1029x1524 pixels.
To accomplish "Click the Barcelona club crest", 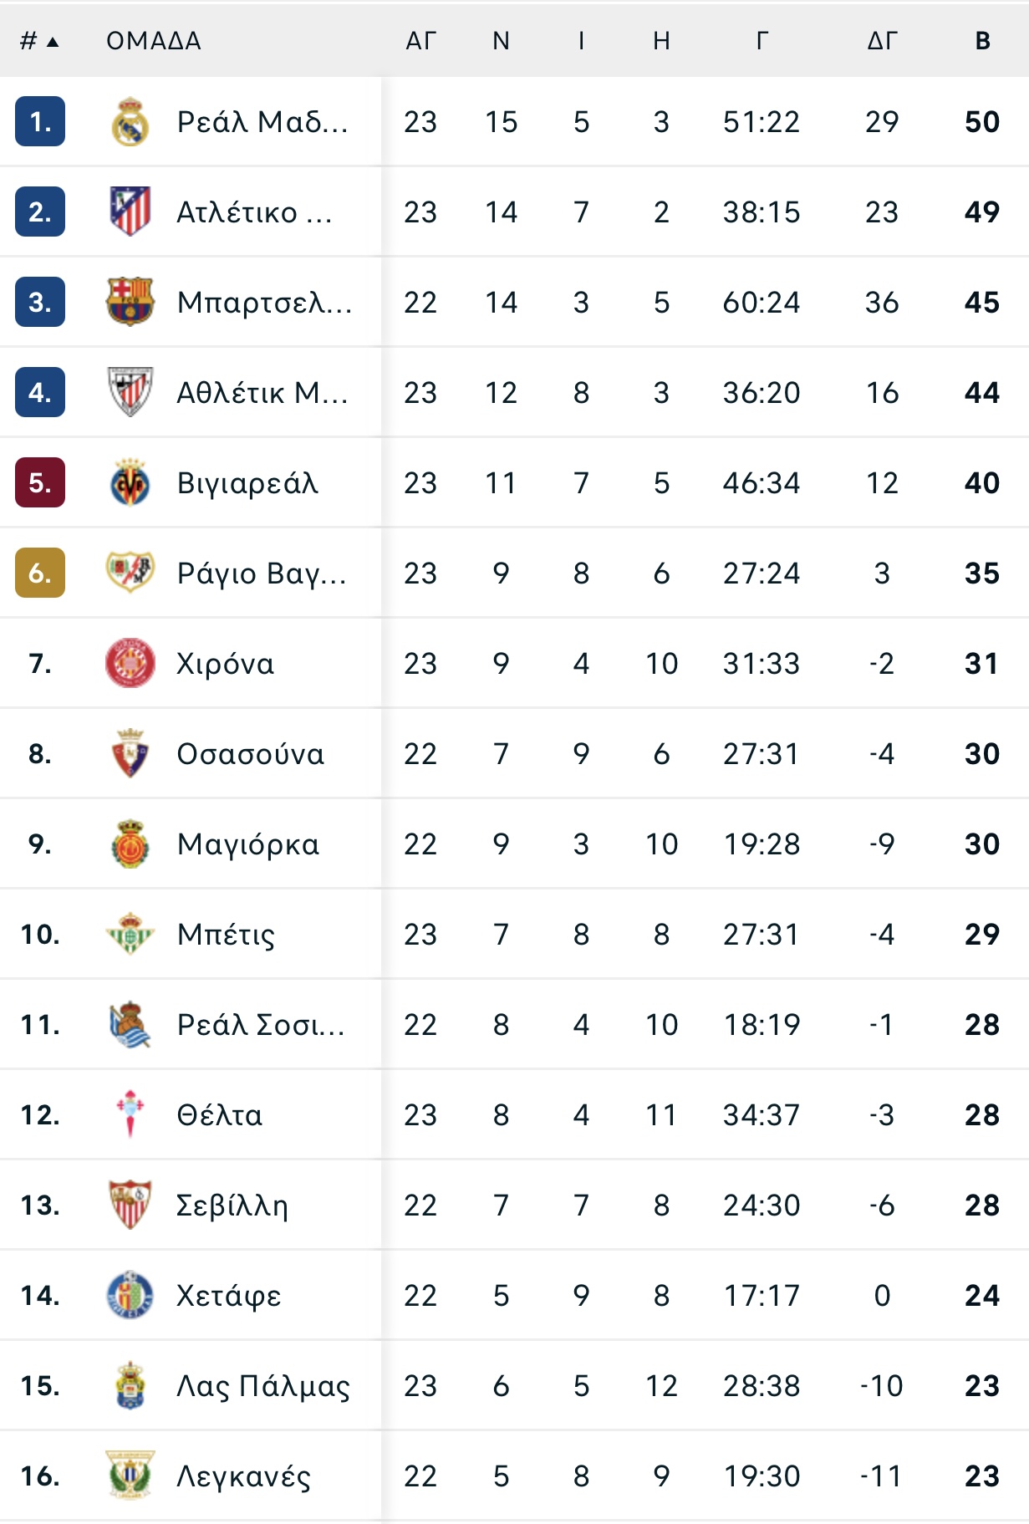I will click(x=130, y=302).
